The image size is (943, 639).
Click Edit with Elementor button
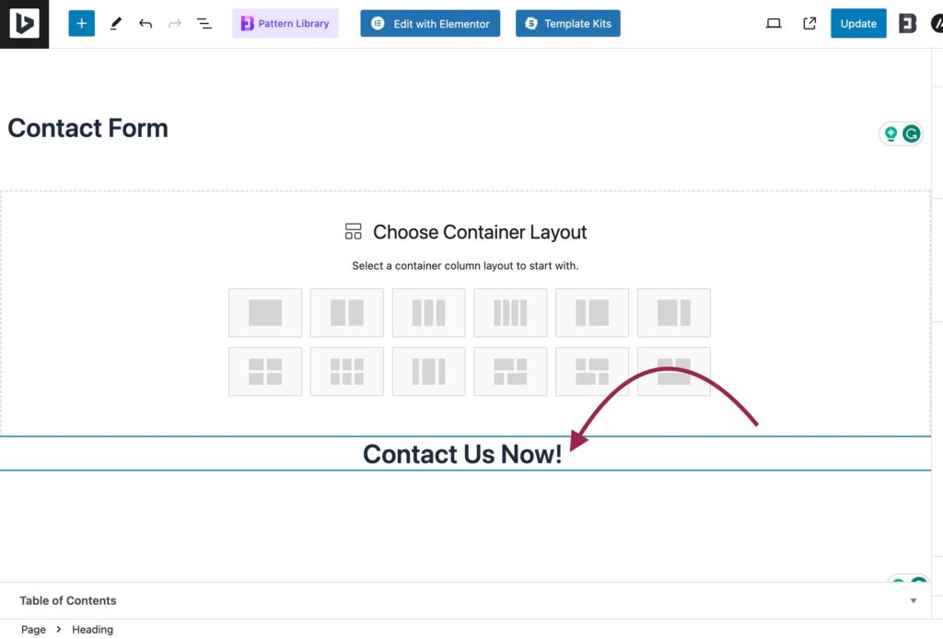click(430, 23)
